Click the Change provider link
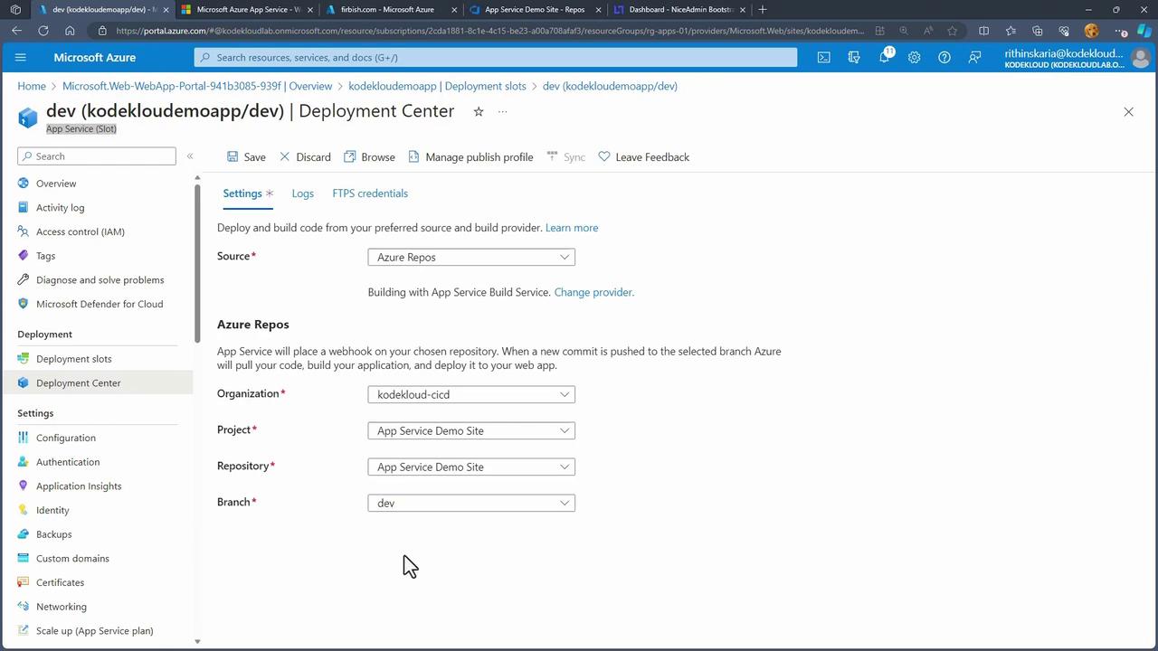Screen dimensions: 1158x651 tap(593, 293)
